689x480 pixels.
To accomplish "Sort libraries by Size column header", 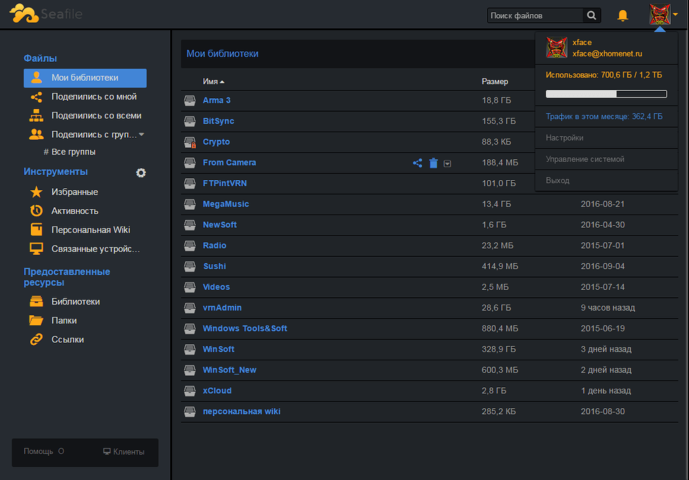I will tap(495, 82).
